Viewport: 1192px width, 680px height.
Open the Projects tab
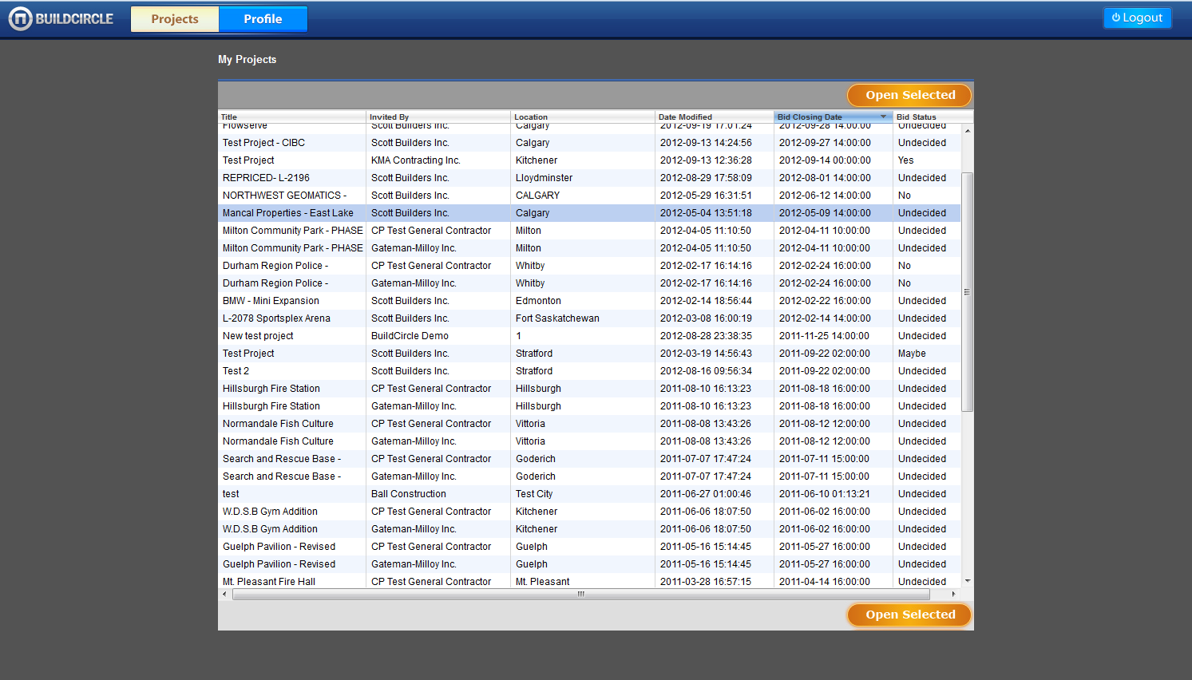point(175,19)
